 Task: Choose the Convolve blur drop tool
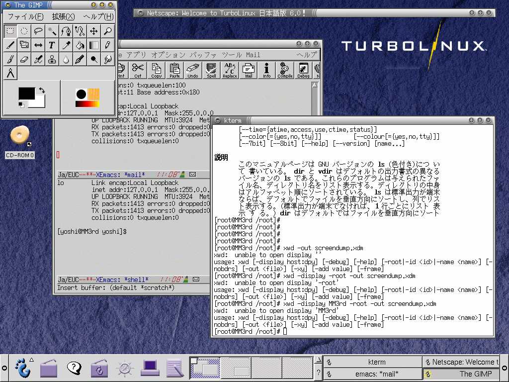[x=66, y=59]
